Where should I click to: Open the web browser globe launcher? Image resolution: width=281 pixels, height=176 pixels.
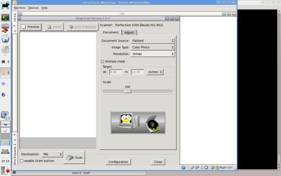5,39
